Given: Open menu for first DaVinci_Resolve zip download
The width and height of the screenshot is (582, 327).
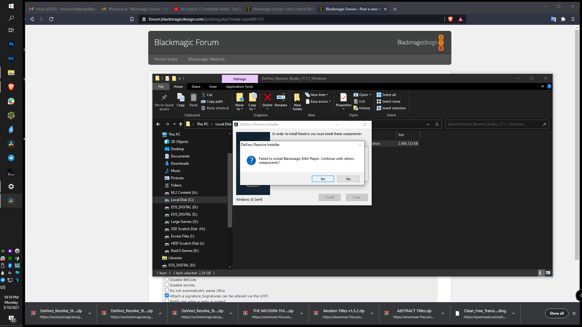Looking at the screenshot, I should (90, 314).
